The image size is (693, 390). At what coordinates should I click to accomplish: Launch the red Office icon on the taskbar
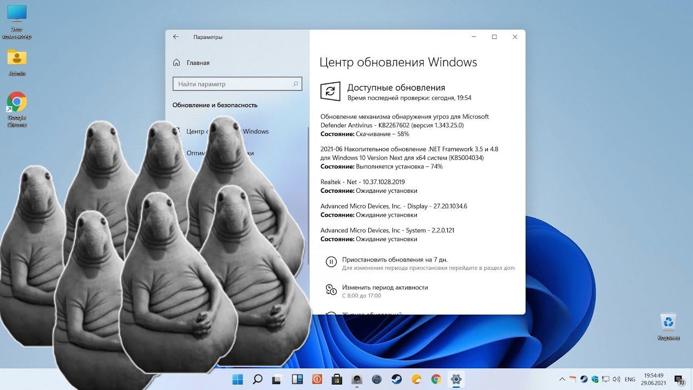(317, 379)
